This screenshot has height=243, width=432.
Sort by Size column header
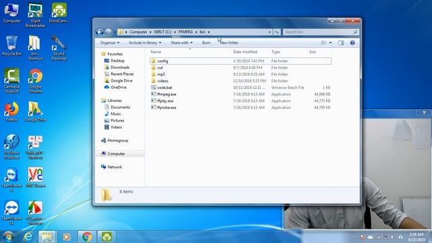pos(313,52)
